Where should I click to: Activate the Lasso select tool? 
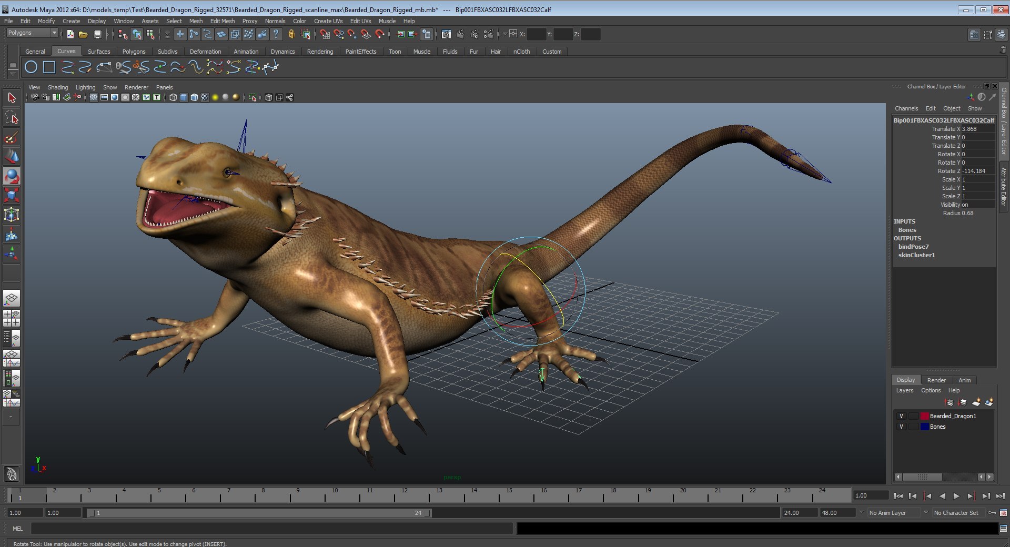pyautogui.click(x=12, y=117)
